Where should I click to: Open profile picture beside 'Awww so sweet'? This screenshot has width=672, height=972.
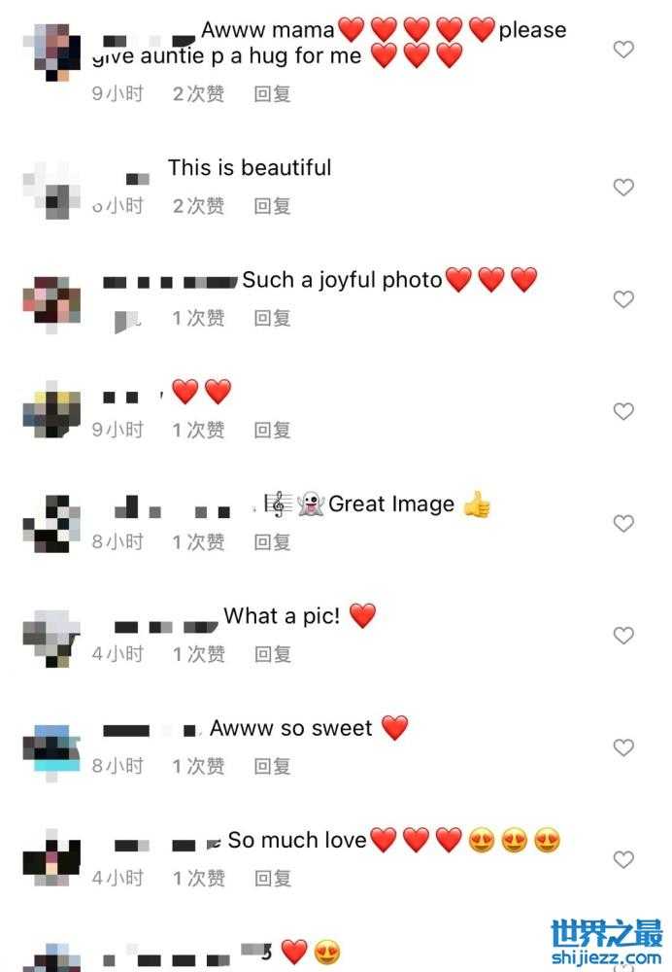tap(52, 752)
